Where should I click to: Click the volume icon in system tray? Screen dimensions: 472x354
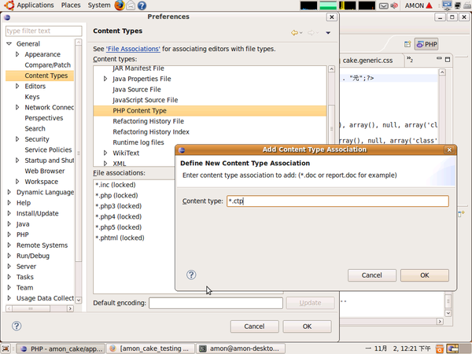(x=394, y=6)
